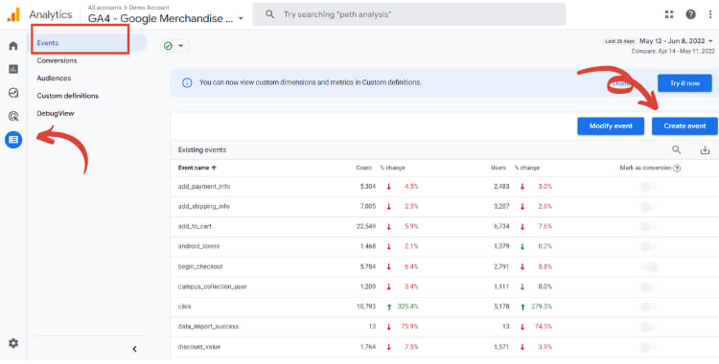Open the Reports icon in sidebar
719x364 pixels.
click(x=13, y=69)
